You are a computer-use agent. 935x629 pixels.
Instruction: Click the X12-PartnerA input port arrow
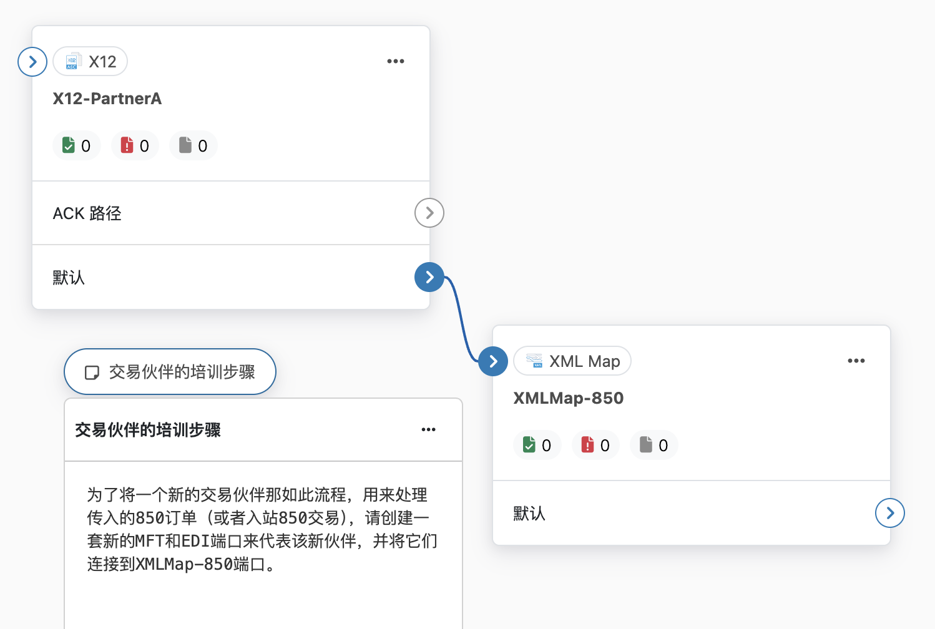[x=32, y=62]
